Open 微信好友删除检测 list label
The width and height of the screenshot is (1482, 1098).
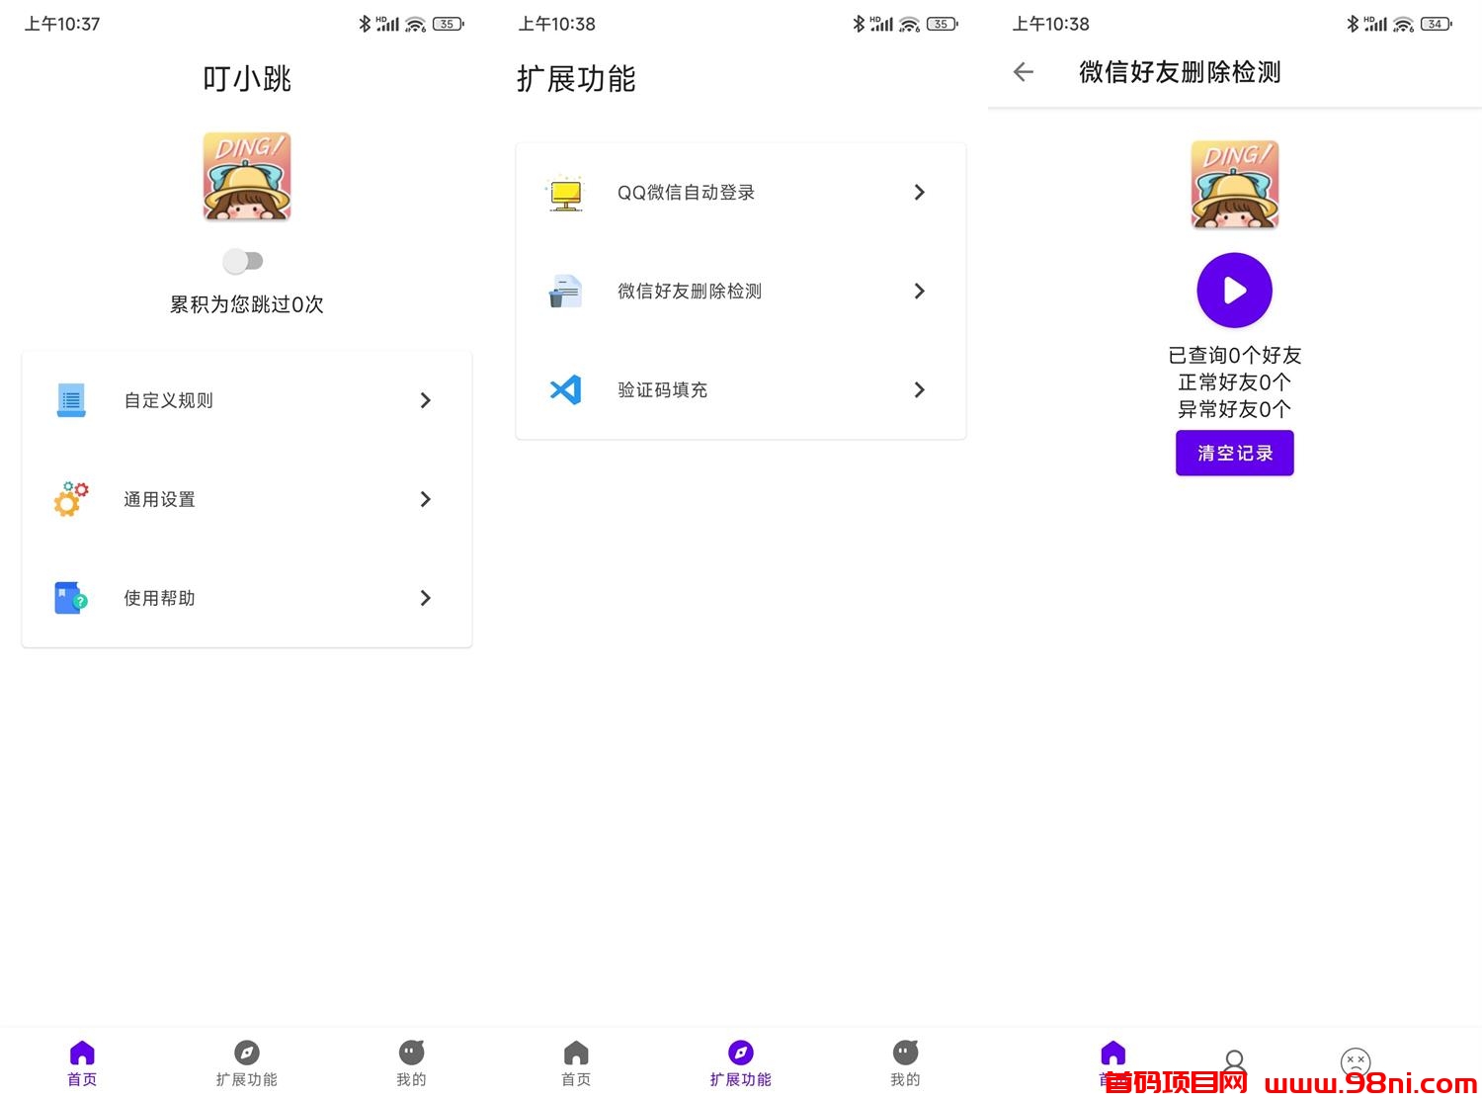coord(690,291)
